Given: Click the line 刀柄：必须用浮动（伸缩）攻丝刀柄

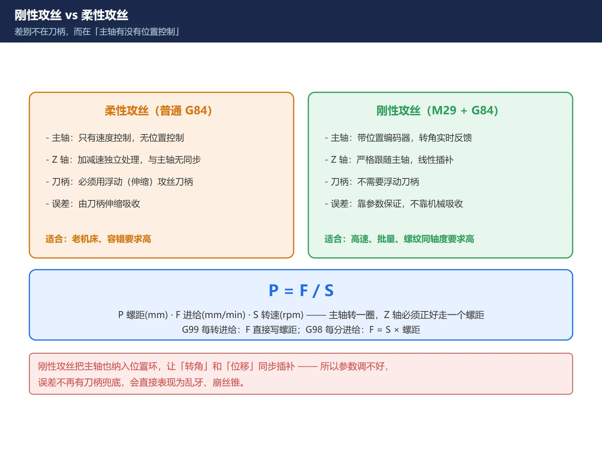Looking at the screenshot, I should (x=119, y=182).
